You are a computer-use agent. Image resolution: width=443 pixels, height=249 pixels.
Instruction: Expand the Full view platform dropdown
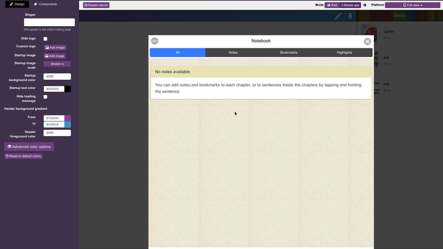(413, 5)
